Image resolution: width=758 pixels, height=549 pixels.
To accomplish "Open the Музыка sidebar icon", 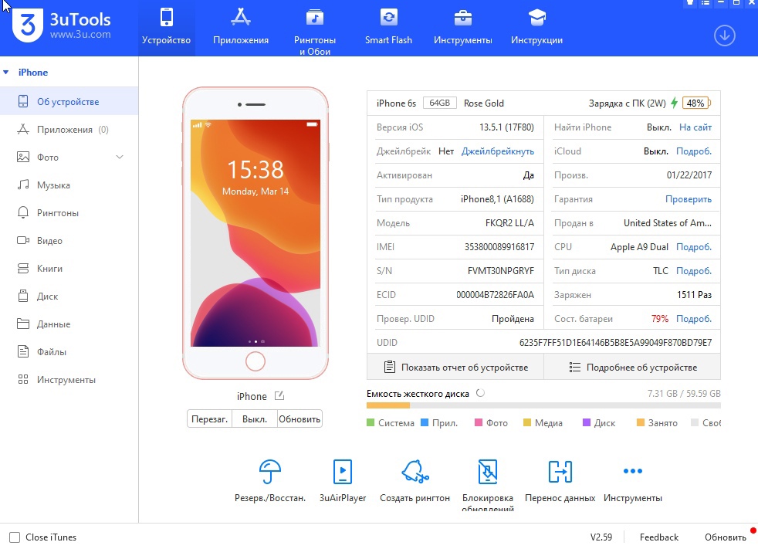I will (x=22, y=185).
